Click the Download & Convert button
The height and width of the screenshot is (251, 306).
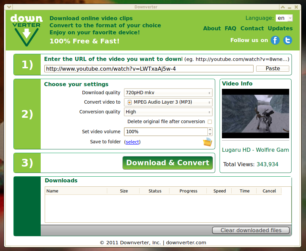(x=168, y=163)
